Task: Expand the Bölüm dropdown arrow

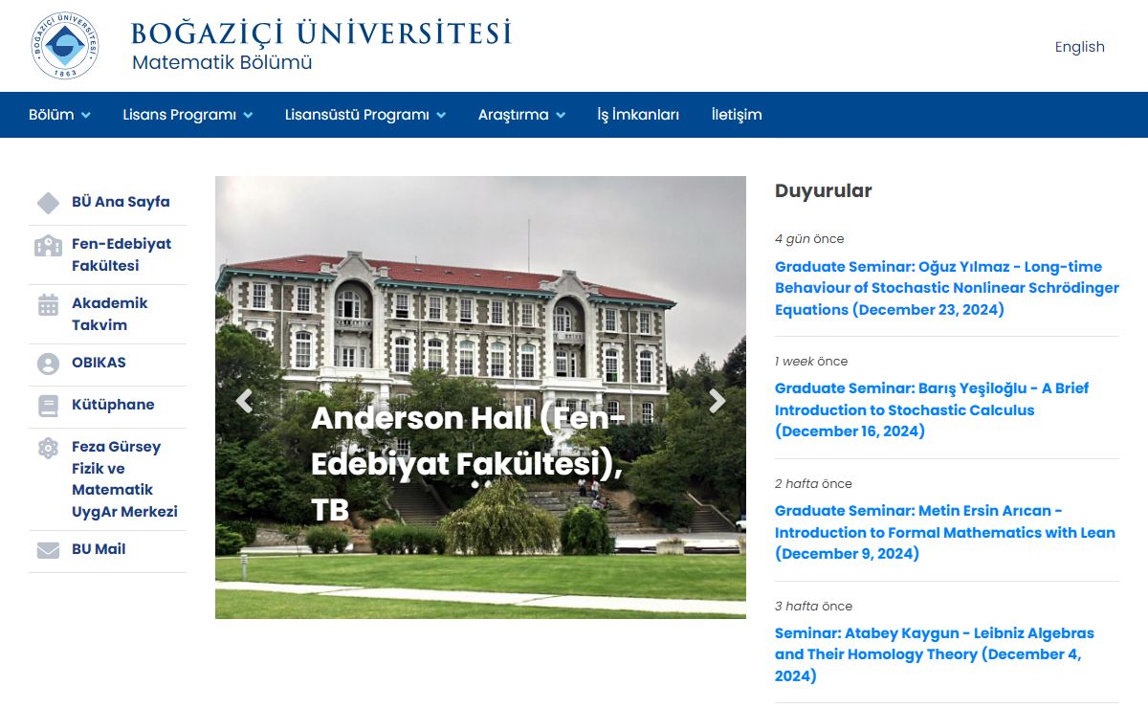Action: click(85, 115)
